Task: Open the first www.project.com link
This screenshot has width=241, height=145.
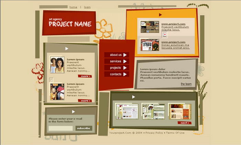Action: [x=173, y=24]
